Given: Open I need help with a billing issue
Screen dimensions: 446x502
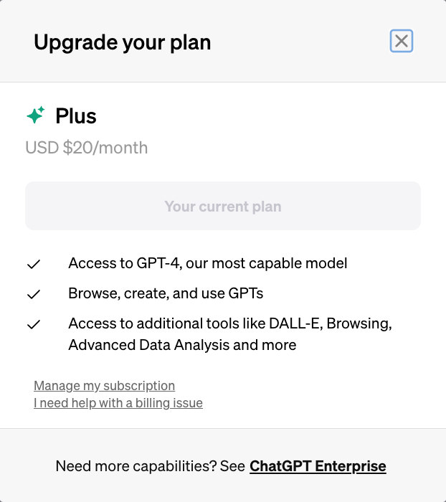Looking at the screenshot, I should pyautogui.click(x=118, y=403).
